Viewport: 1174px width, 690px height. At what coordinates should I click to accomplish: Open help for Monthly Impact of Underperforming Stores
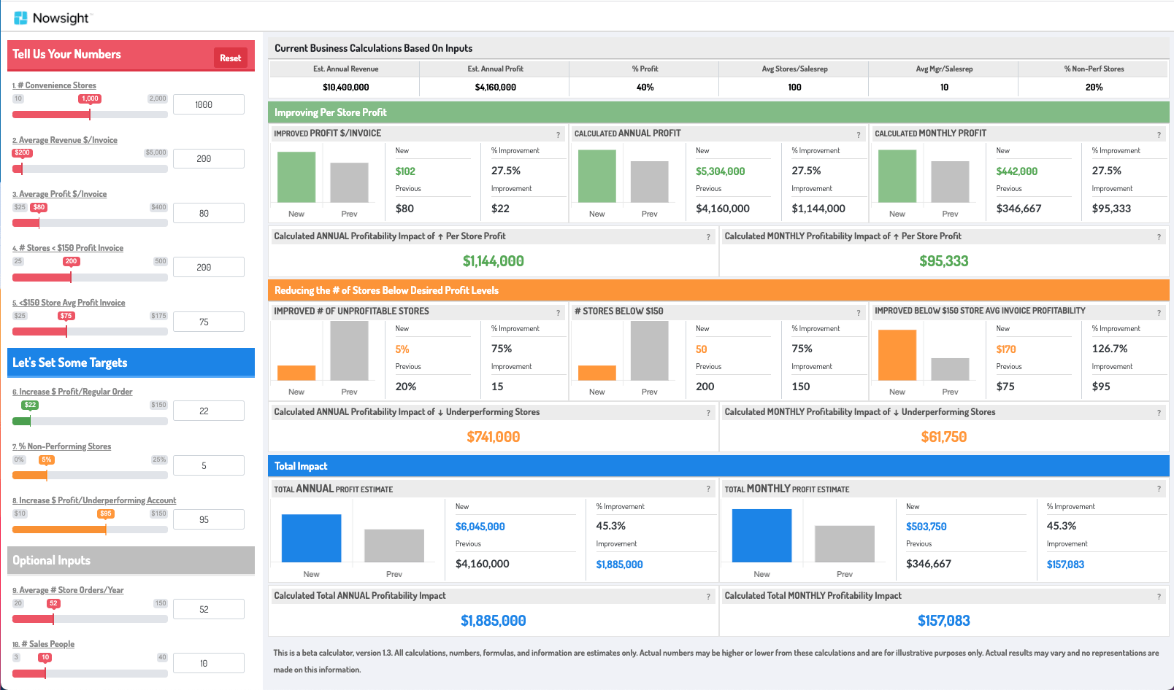pyautogui.click(x=1159, y=412)
